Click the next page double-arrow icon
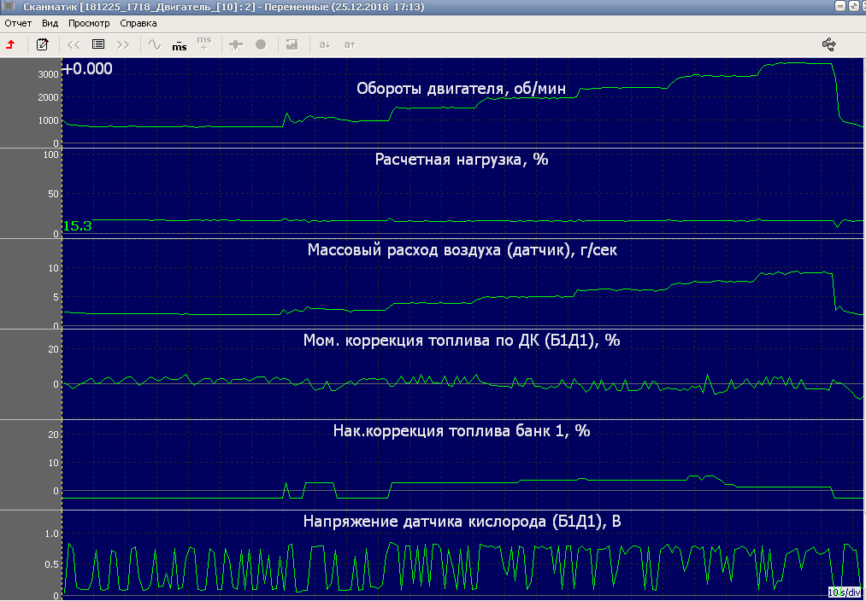Screen dimensions: 866x601 click(x=123, y=44)
